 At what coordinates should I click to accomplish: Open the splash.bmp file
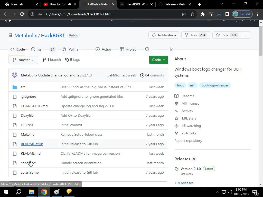click(x=30, y=172)
